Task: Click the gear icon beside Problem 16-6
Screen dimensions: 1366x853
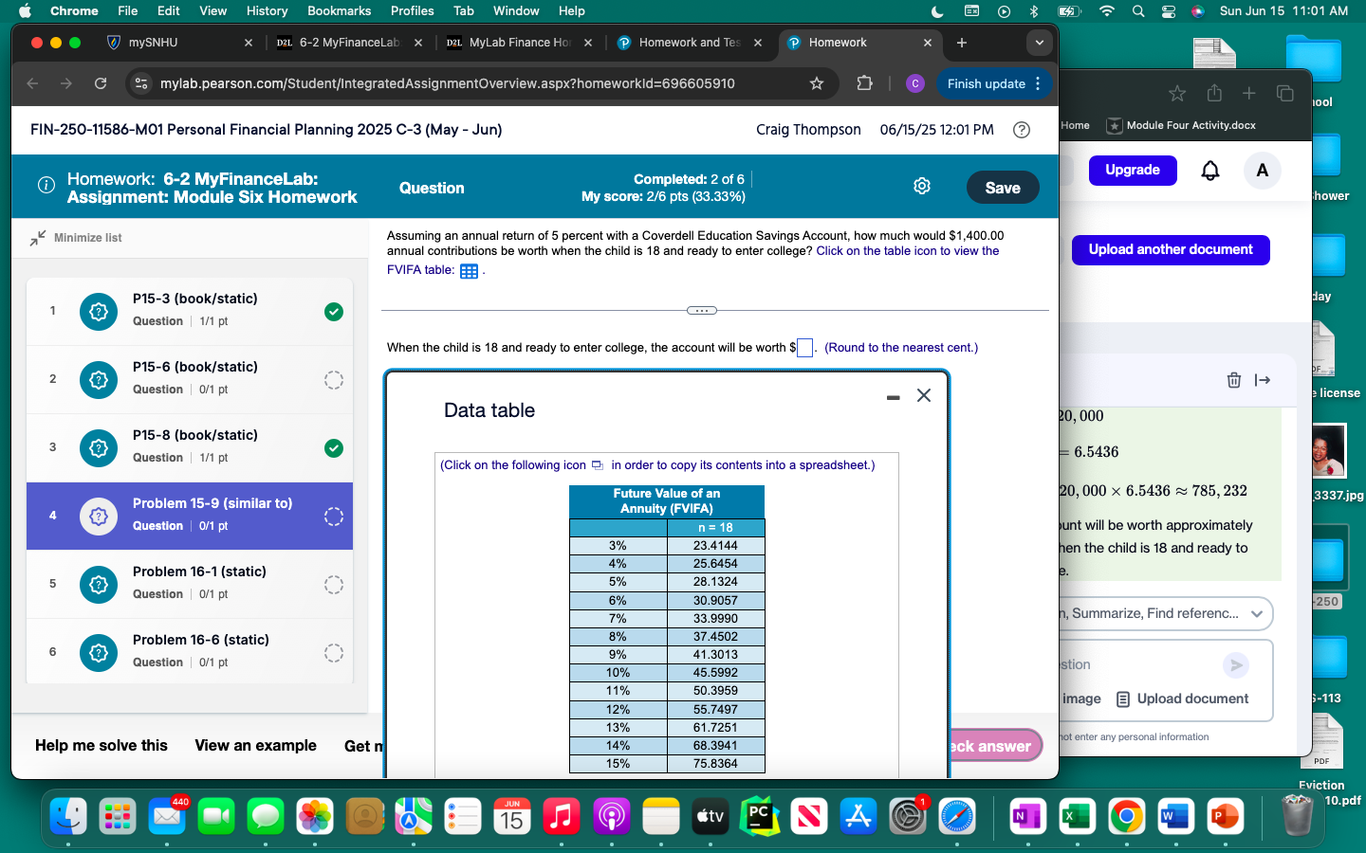Action: click(98, 653)
